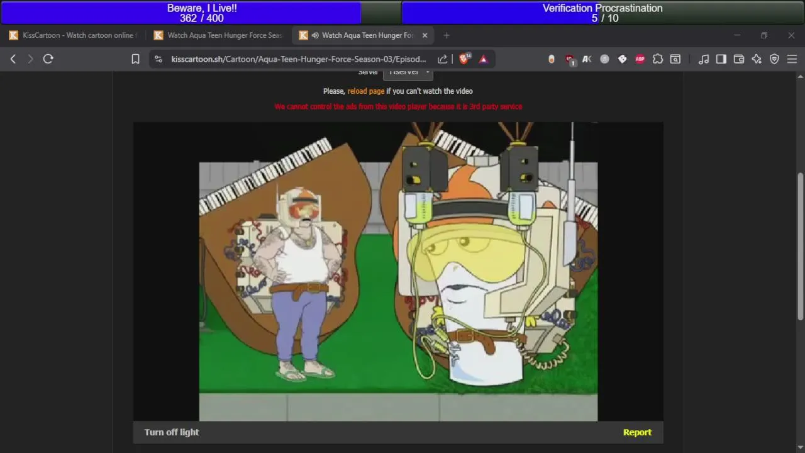Open the Brave Shields lion icon
Viewport: 805px width, 453px height.
[465, 59]
